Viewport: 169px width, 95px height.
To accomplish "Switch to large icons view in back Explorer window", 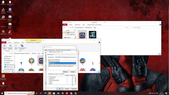I will tap(160, 54).
